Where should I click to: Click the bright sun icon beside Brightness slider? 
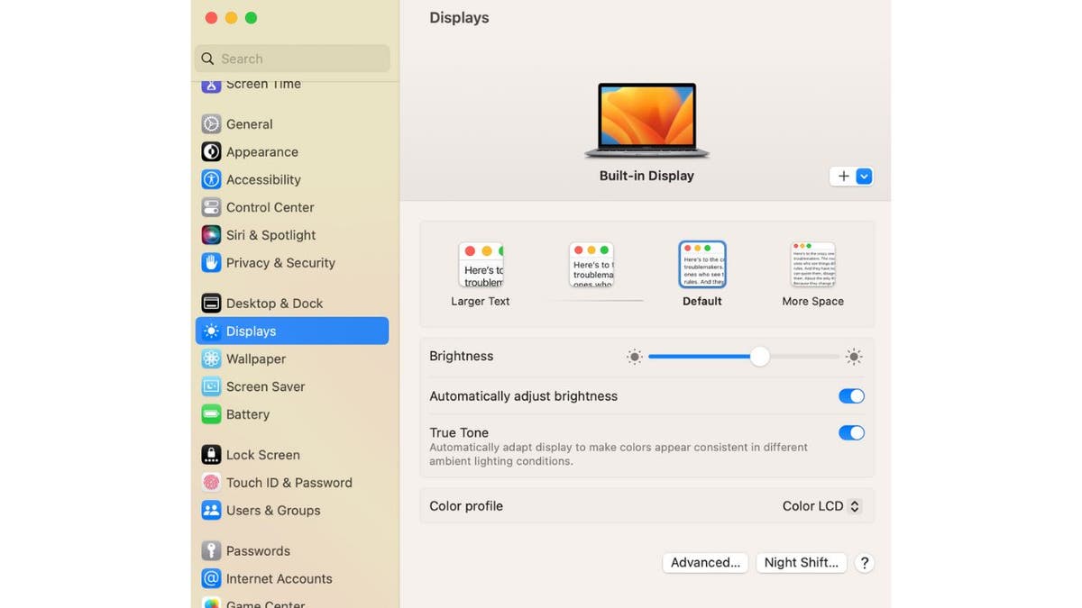pos(854,358)
